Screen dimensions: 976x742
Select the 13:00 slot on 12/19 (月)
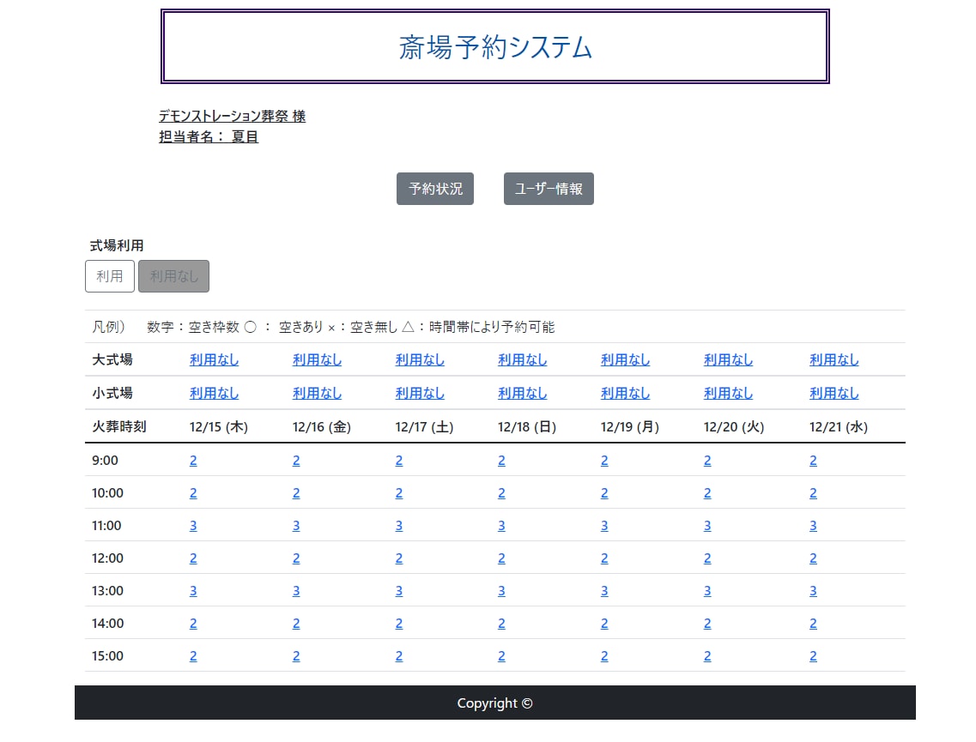point(604,591)
